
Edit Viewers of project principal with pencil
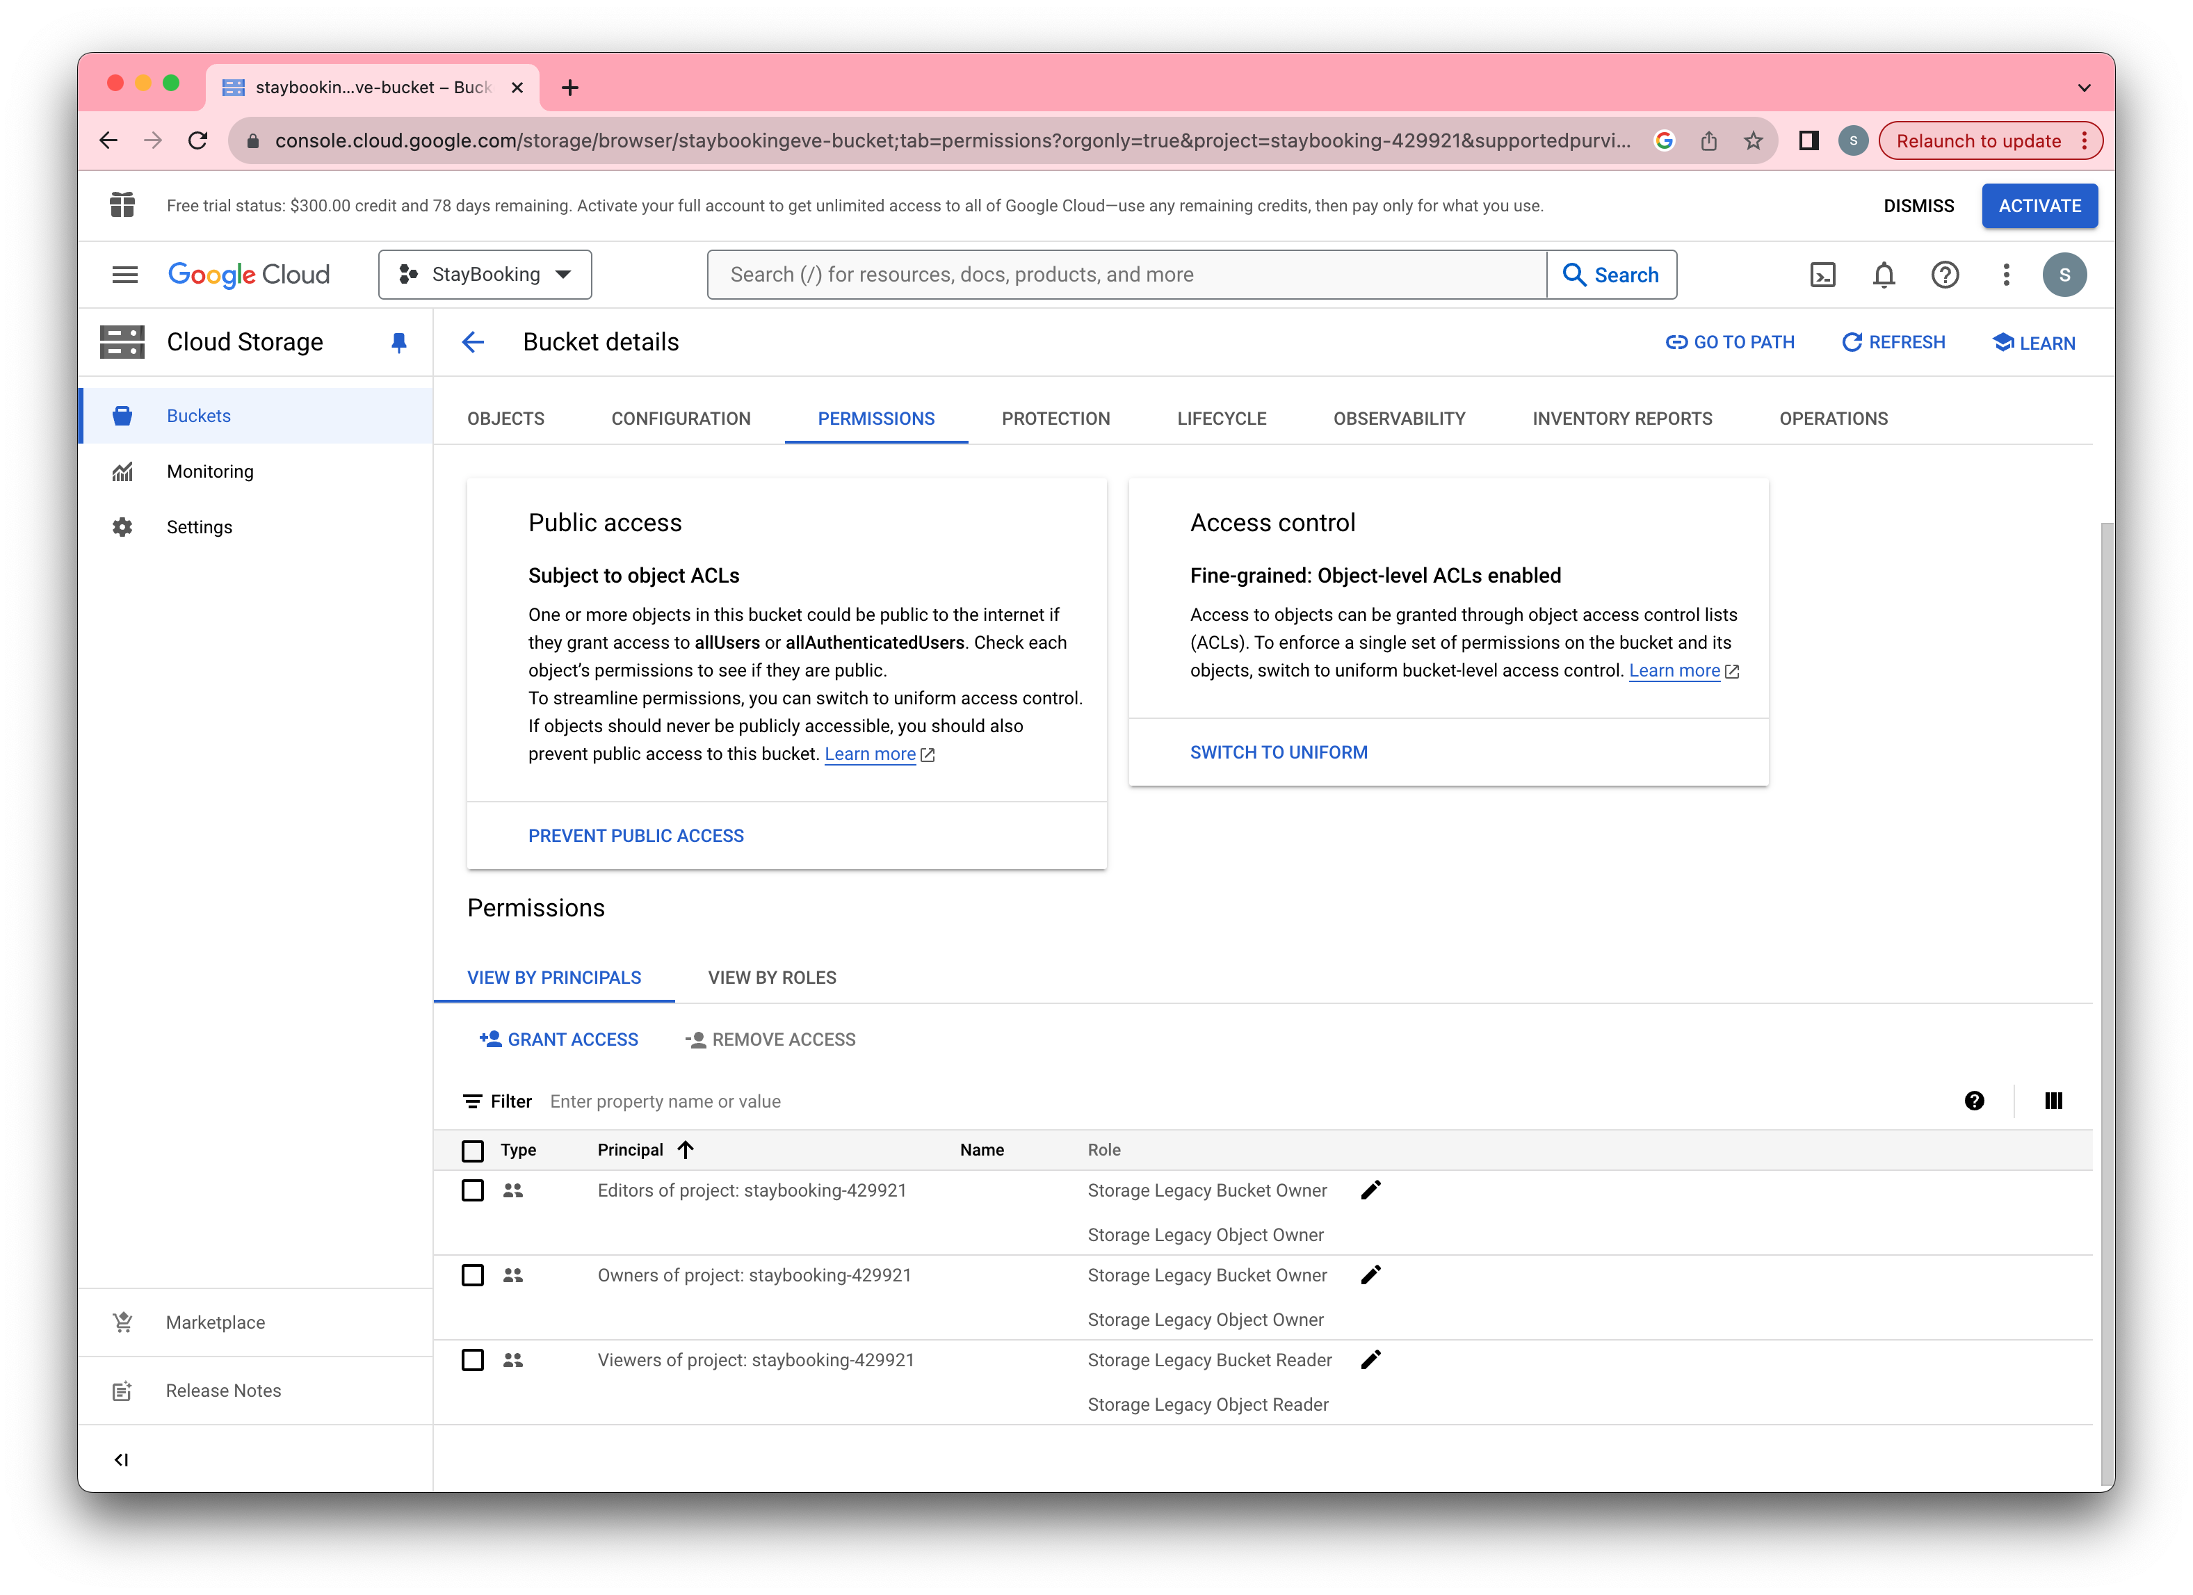click(1370, 1360)
